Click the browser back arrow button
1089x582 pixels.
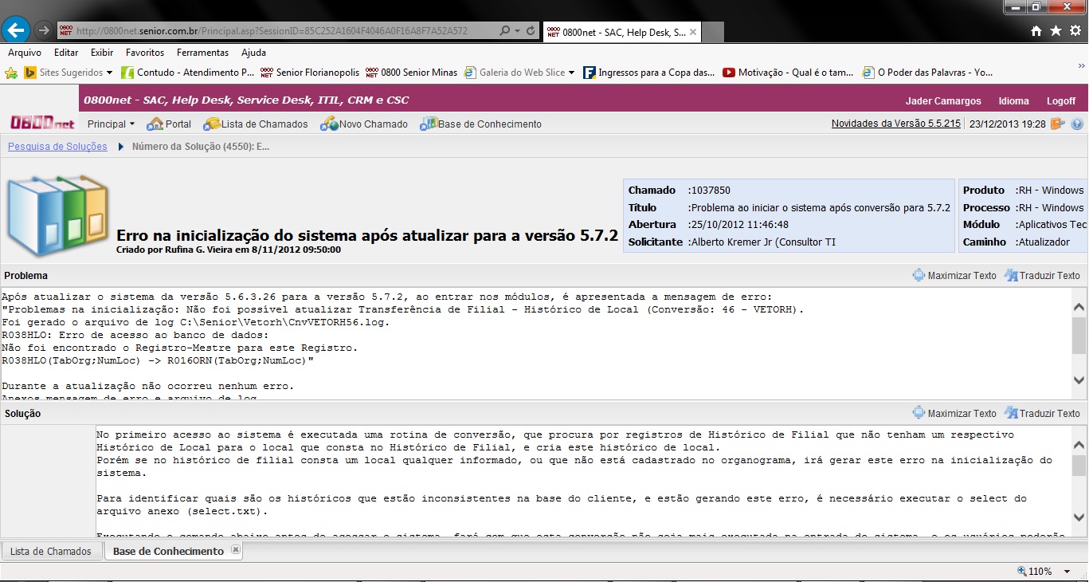[x=16, y=30]
